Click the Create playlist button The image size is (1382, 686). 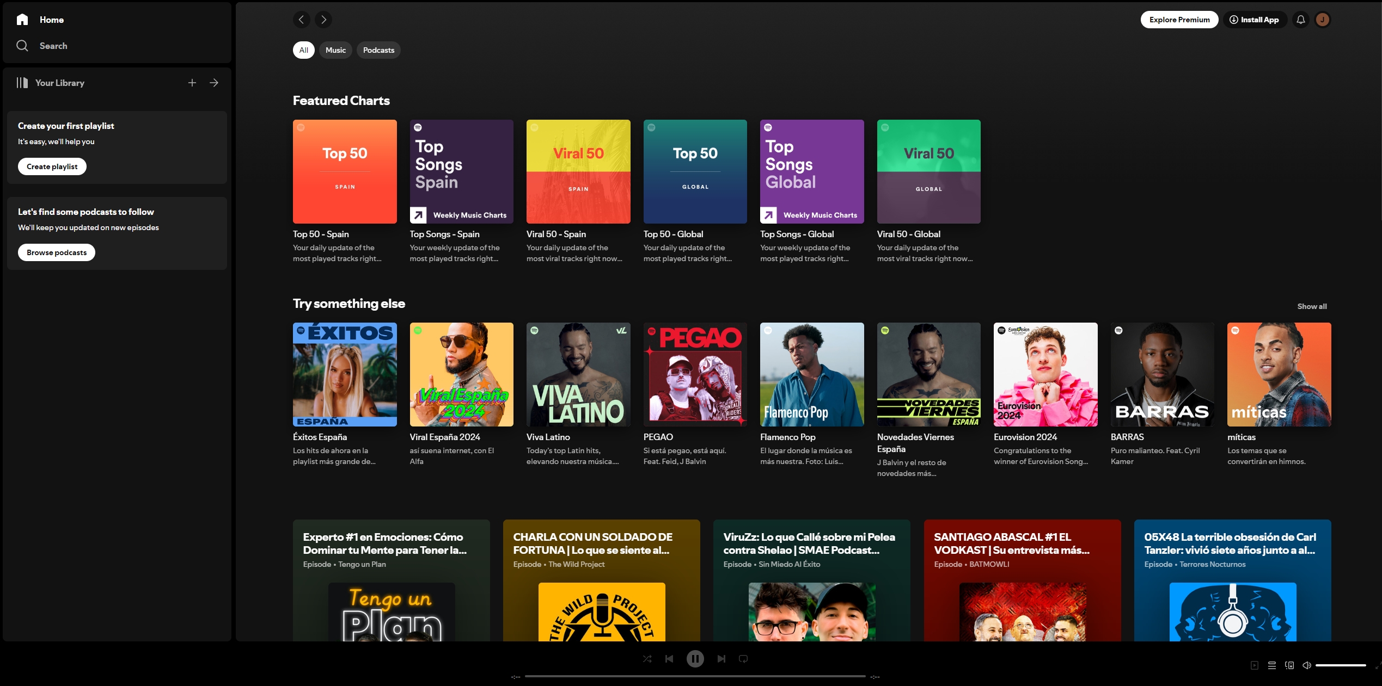(x=52, y=166)
